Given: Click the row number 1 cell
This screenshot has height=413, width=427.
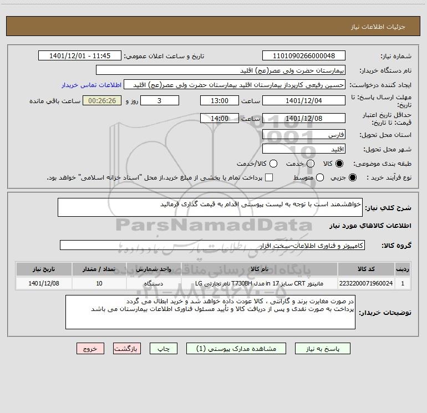Looking at the screenshot, I should 403,283.
